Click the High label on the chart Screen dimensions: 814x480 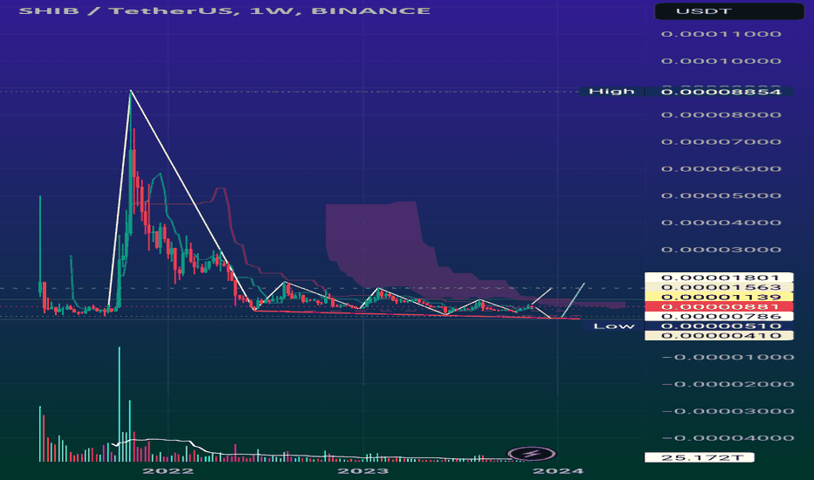click(x=611, y=92)
